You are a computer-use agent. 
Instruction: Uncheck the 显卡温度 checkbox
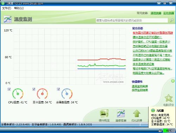34,89
